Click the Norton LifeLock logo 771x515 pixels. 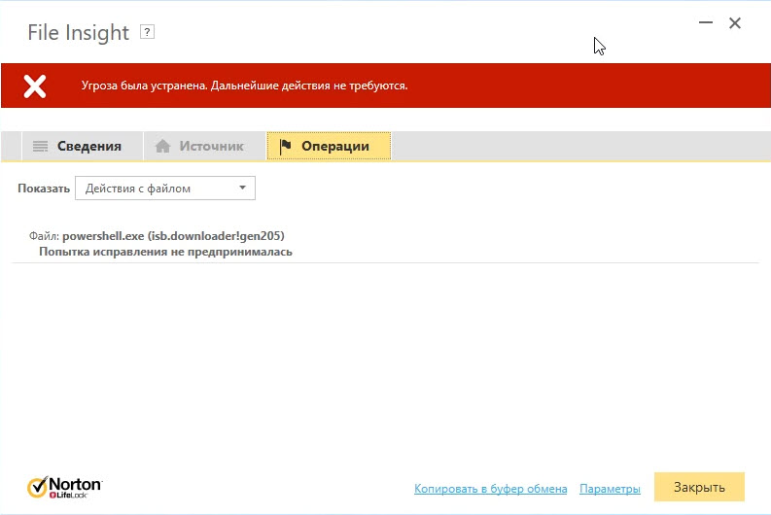(64, 487)
